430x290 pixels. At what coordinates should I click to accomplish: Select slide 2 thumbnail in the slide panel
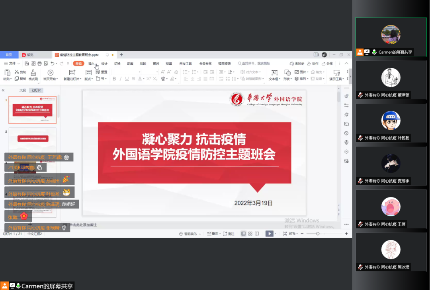point(32,141)
